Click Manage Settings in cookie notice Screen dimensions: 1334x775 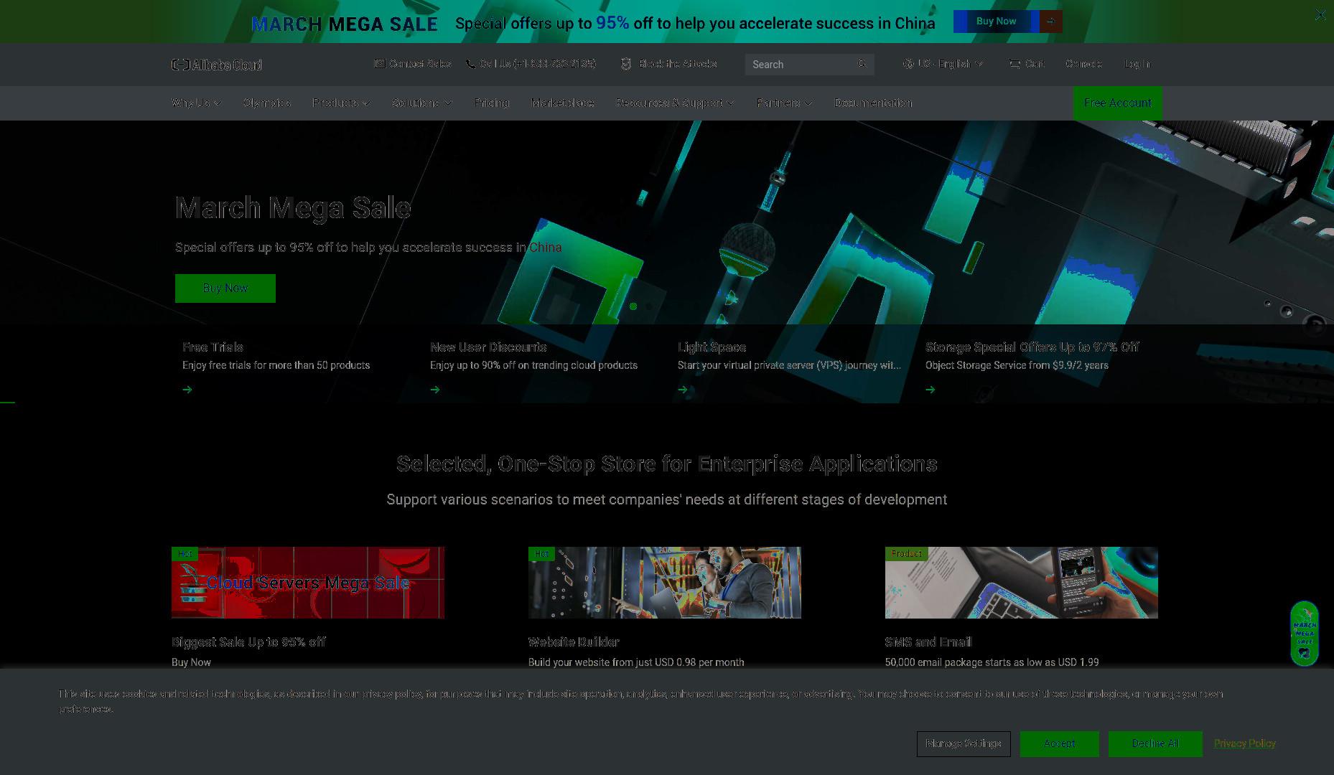[x=964, y=743]
